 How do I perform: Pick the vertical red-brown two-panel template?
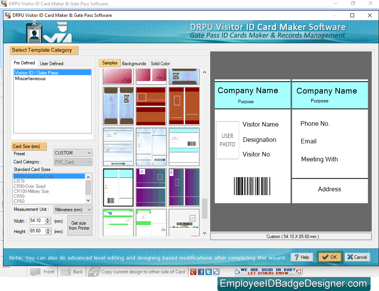[184, 106]
